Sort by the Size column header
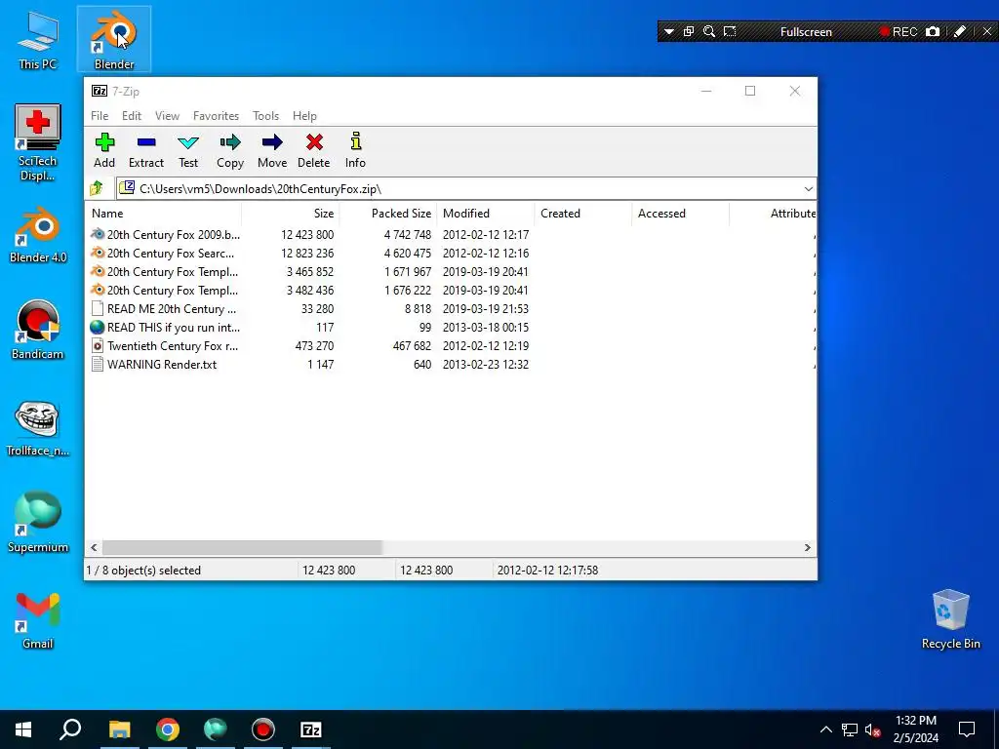This screenshot has height=749, width=999. [291, 214]
